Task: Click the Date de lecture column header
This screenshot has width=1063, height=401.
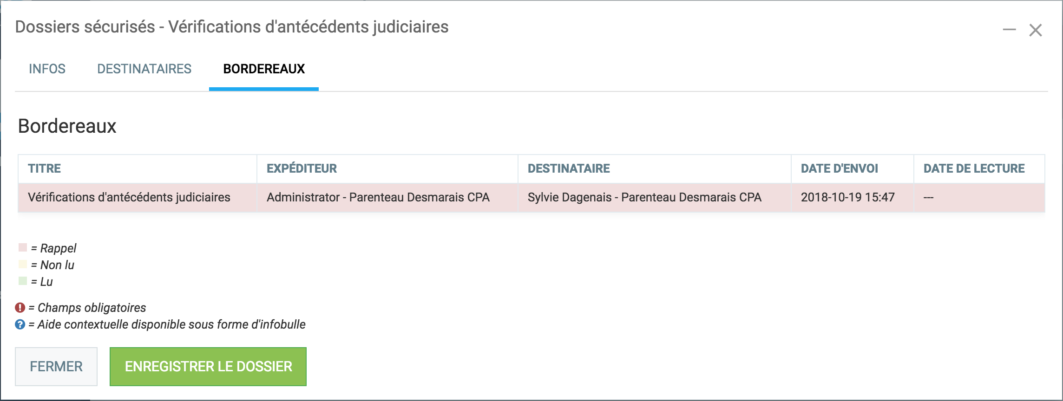Action: click(x=974, y=168)
